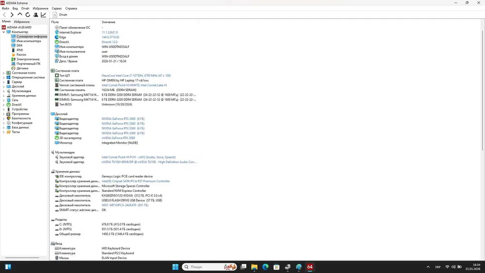Viewport: 485px width, 273px height.
Task: Go forward with the toolbar's right arrow
Action: (12, 15)
